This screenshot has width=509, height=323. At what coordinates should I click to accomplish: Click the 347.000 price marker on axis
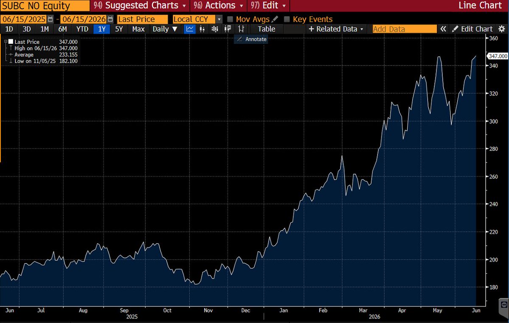[x=497, y=56]
